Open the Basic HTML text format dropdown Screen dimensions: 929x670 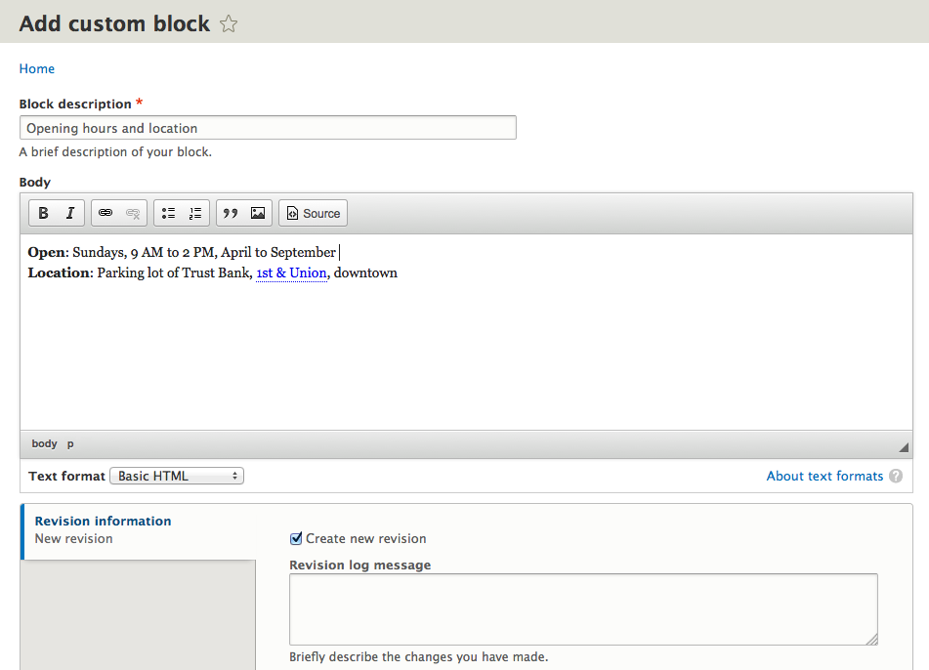(176, 476)
